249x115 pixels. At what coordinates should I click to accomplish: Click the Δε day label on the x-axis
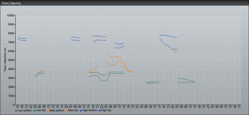pyautogui.click(x=173, y=107)
